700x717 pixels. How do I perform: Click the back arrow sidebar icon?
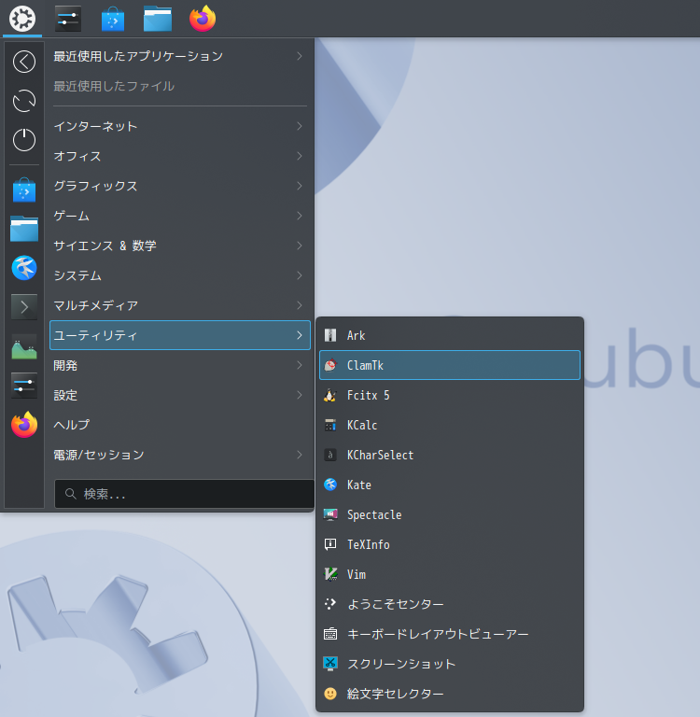(24, 62)
